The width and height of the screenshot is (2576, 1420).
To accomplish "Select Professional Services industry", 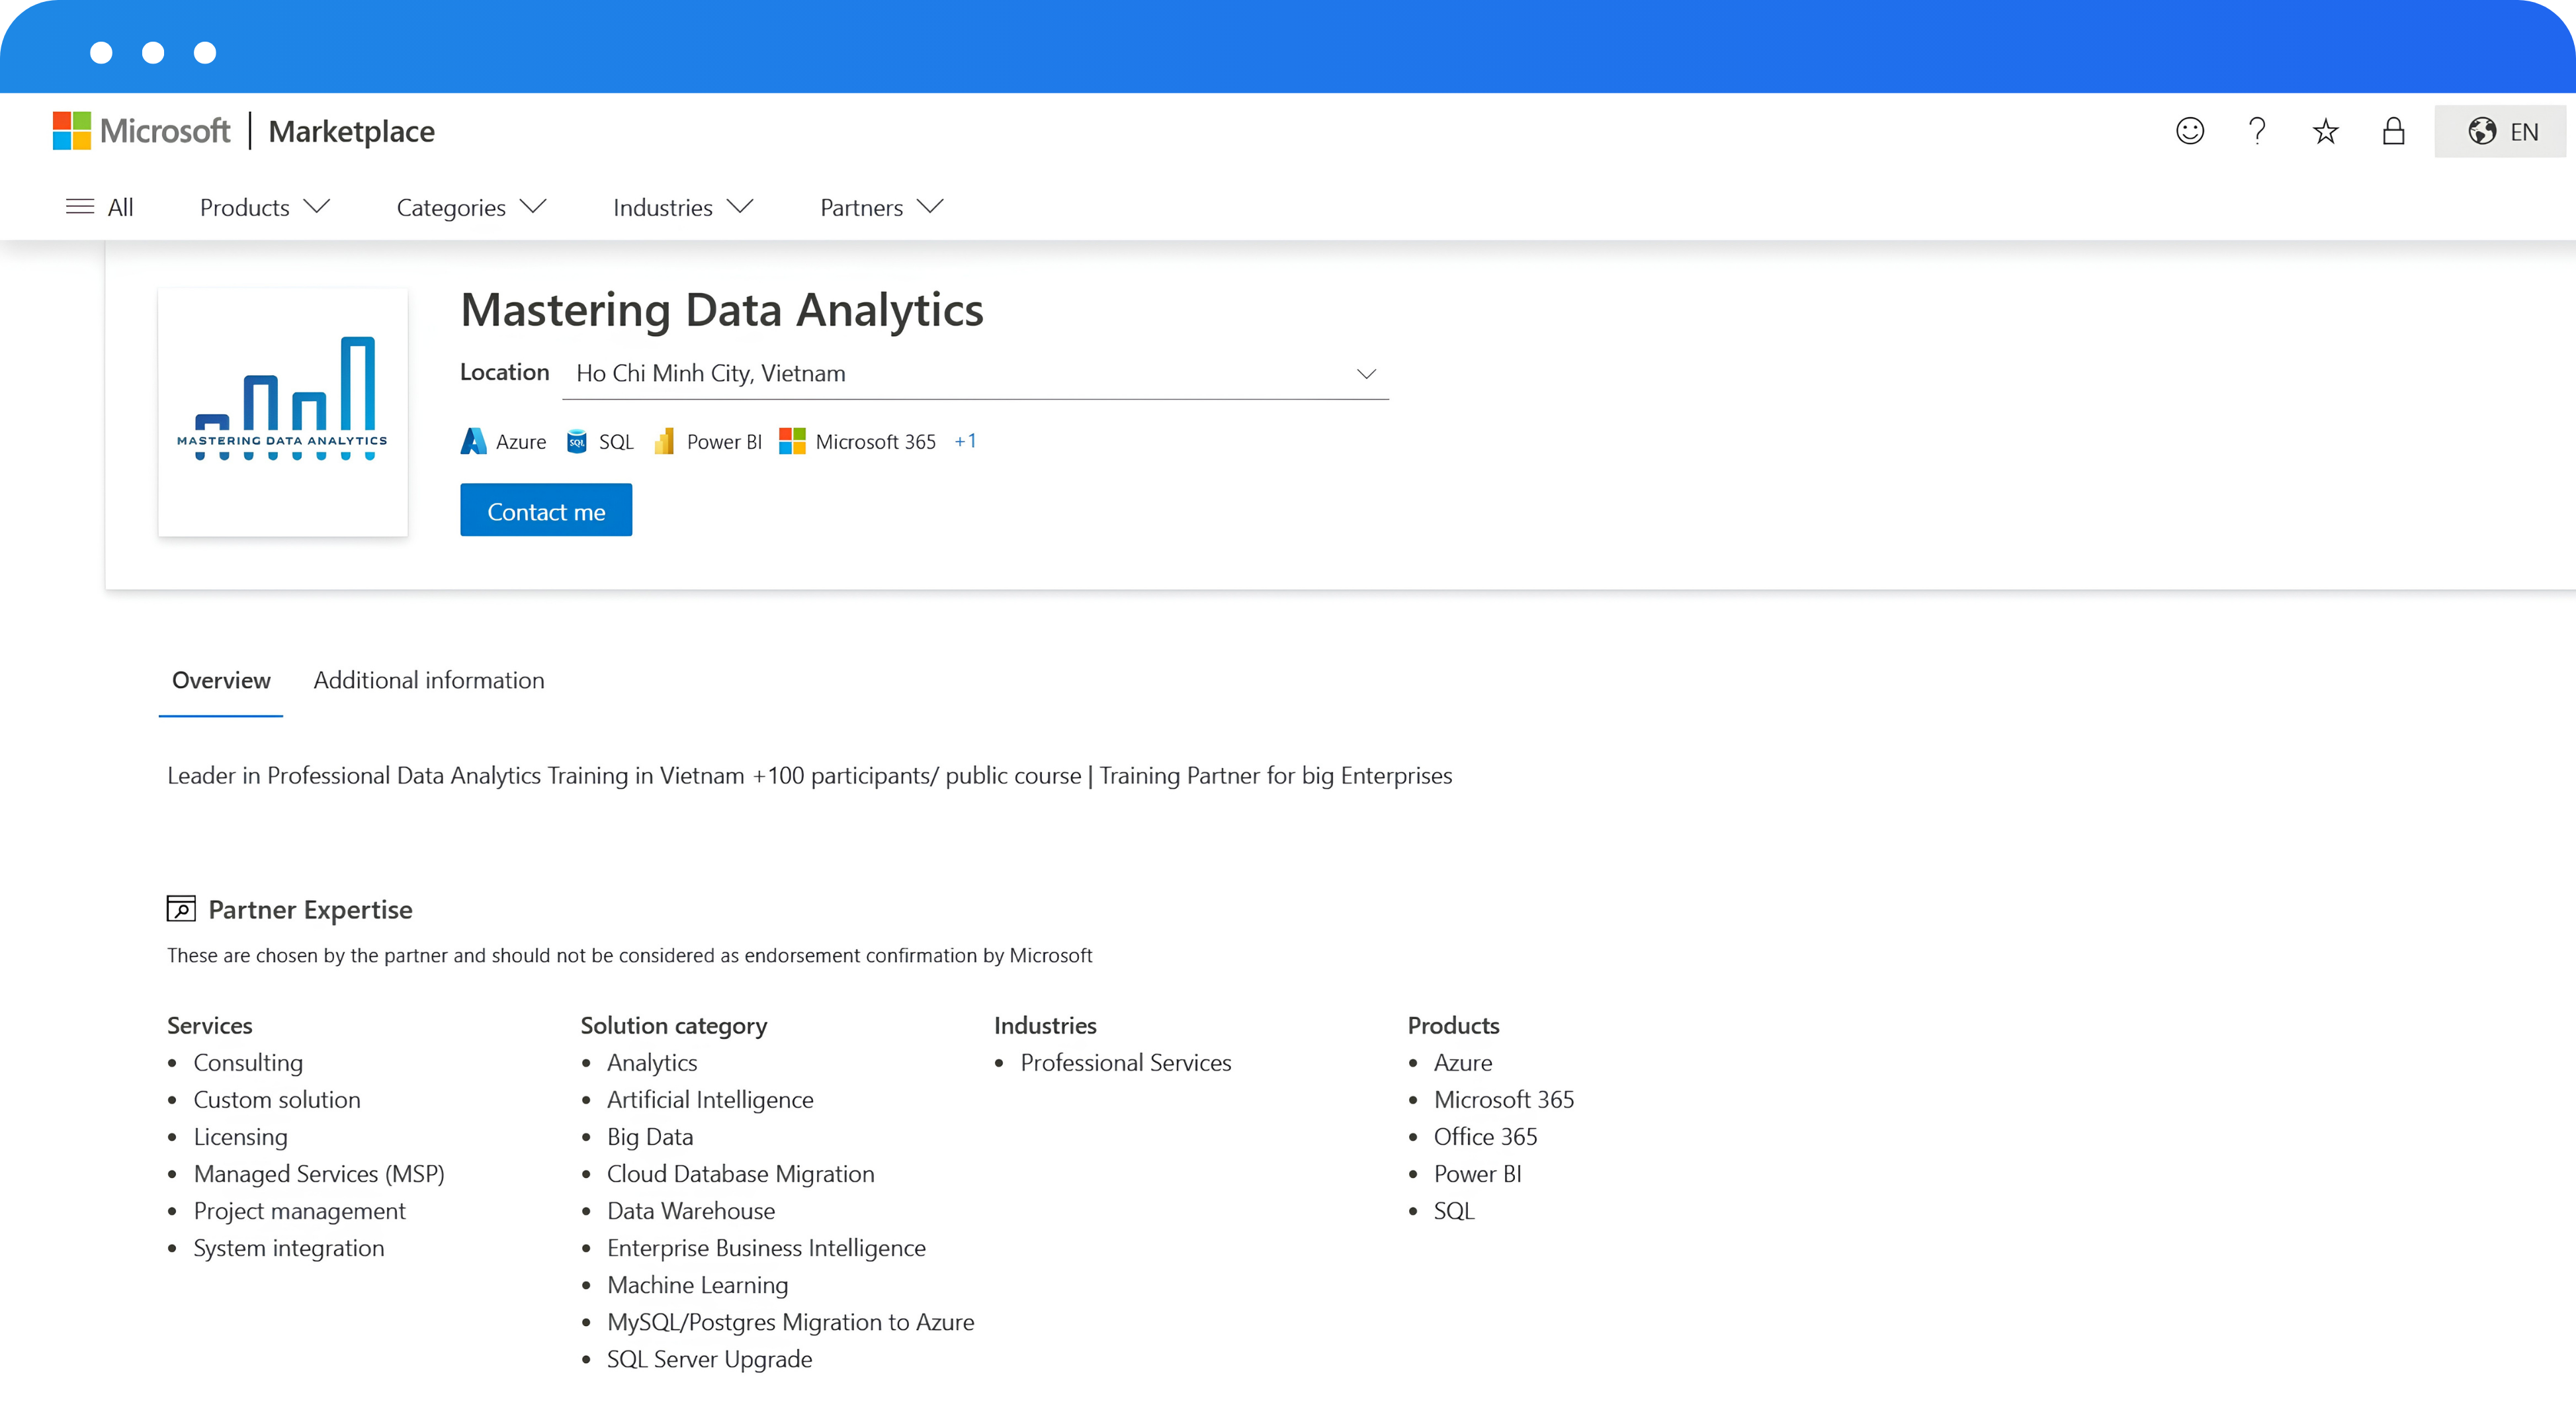I will (x=1126, y=1062).
